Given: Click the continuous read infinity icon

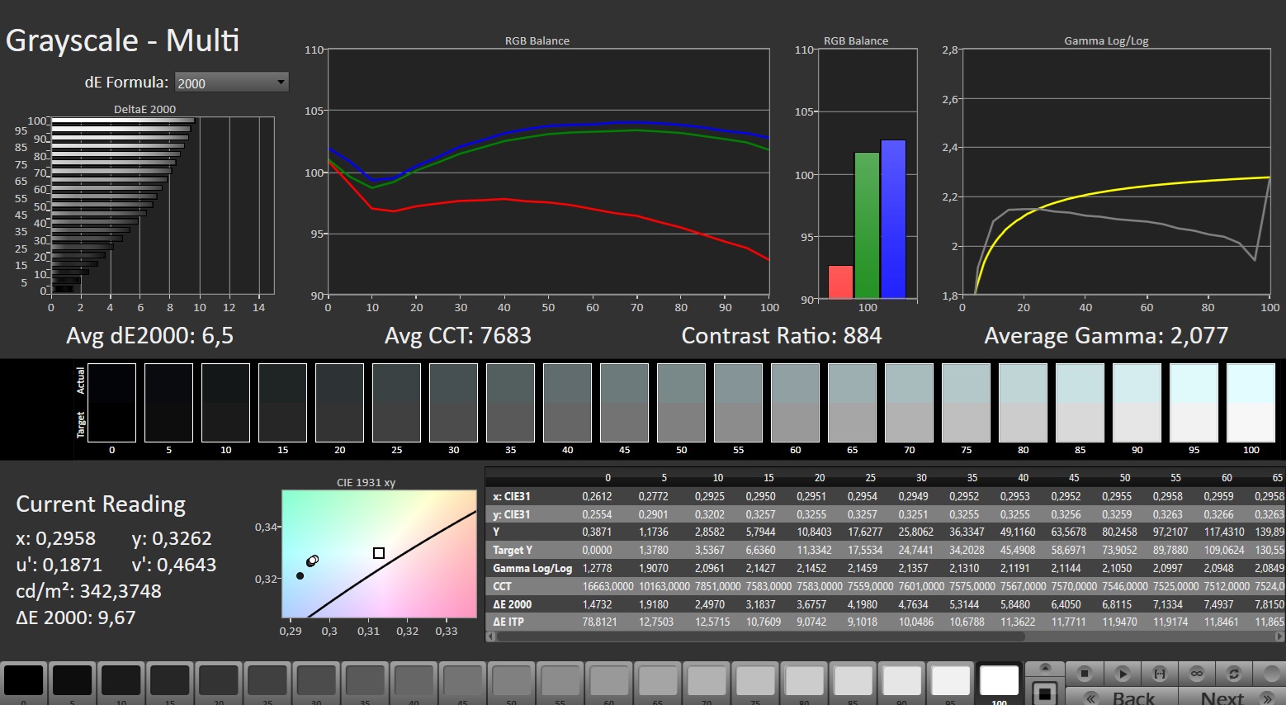Looking at the screenshot, I should pos(1197,674).
